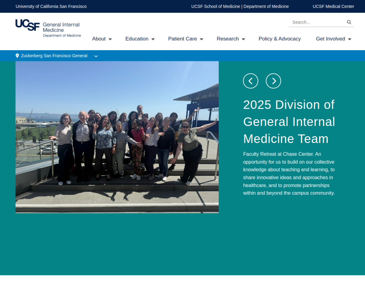Open University of California San Francisco link
The image size is (365, 292).
[51, 6]
